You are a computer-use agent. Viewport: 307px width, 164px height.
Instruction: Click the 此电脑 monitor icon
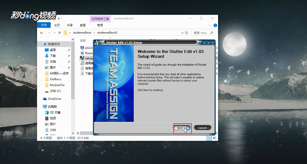pyautogui.click(x=45, y=107)
